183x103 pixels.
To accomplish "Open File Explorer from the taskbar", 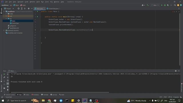I will click(x=43, y=100).
